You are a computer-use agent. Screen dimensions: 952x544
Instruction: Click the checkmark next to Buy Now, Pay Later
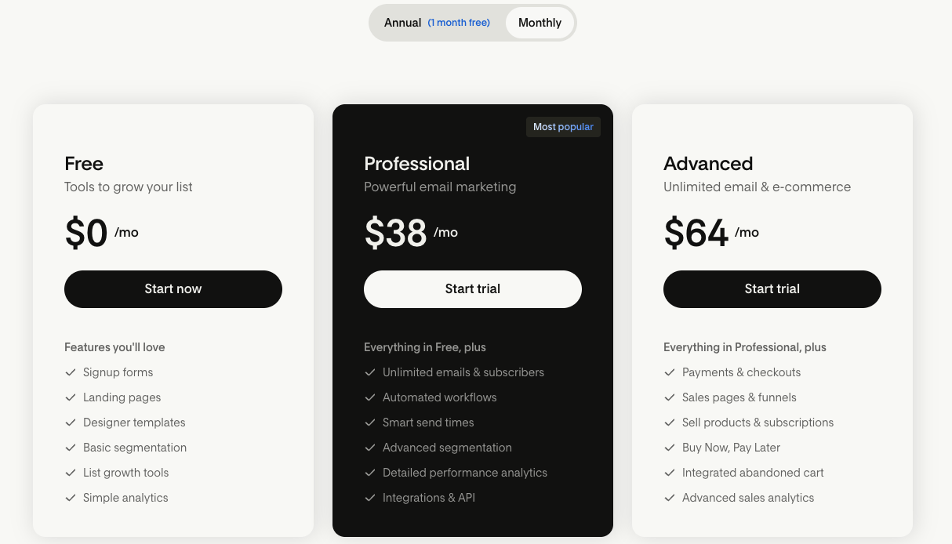point(670,448)
